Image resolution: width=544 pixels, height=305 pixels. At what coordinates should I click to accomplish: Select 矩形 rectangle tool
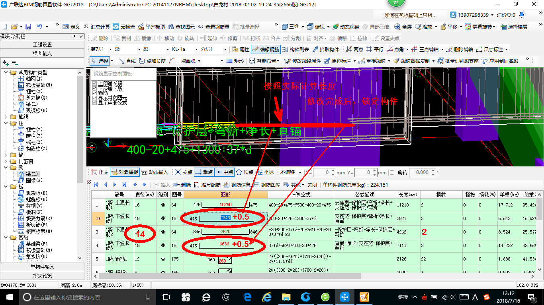click(235, 61)
